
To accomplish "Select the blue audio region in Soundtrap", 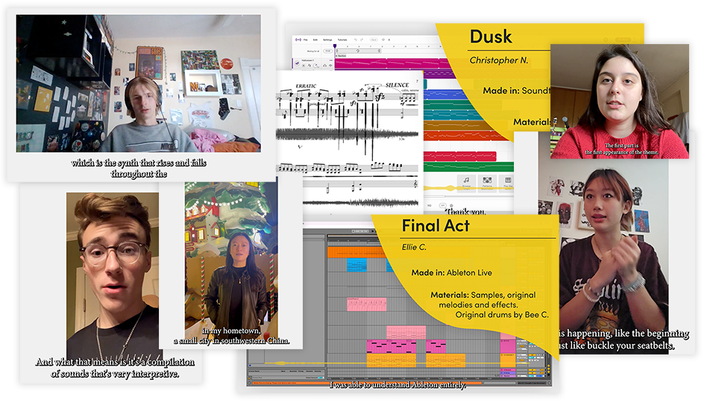I will [x=445, y=95].
